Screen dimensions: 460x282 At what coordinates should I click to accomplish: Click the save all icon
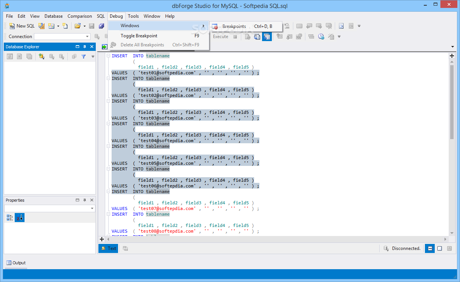click(101, 26)
